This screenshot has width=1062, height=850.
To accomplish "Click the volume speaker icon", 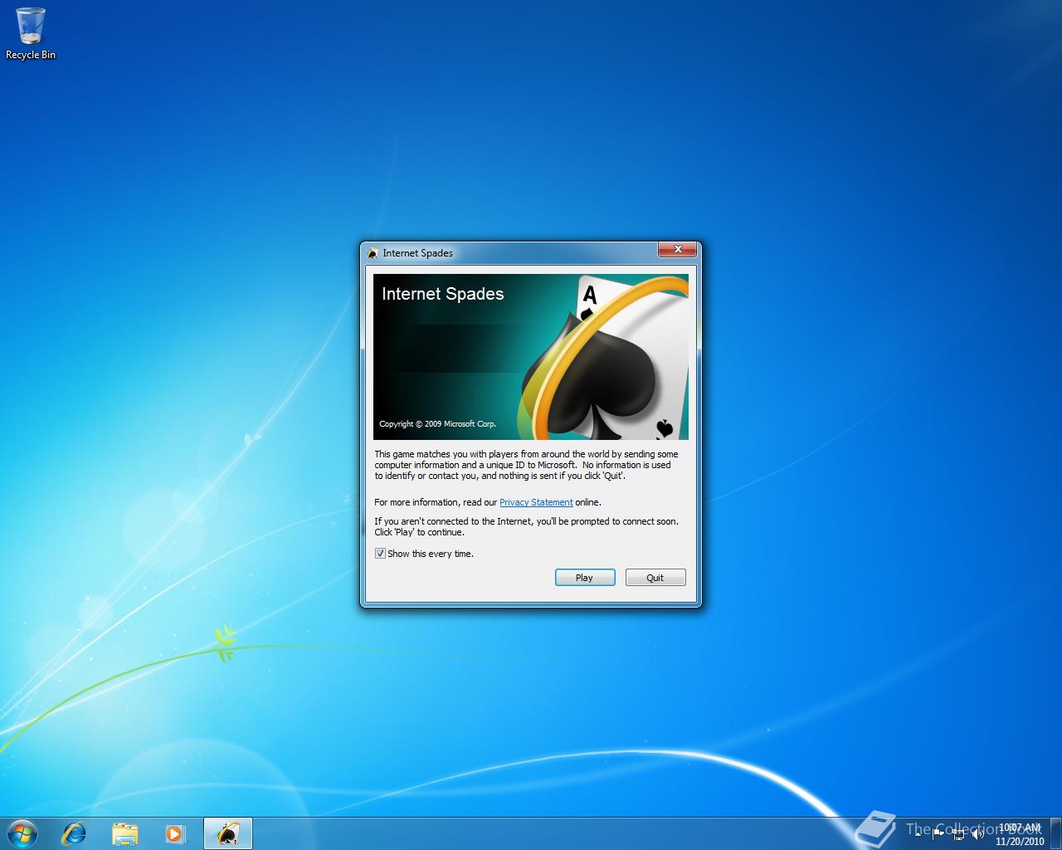I will (x=977, y=833).
